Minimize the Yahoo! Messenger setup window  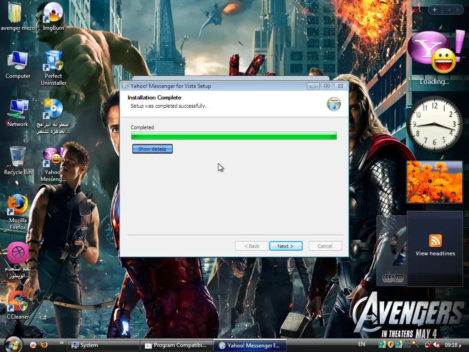[313, 86]
